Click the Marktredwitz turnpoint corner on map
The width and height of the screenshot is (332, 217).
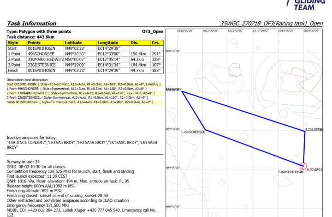coord(181,91)
